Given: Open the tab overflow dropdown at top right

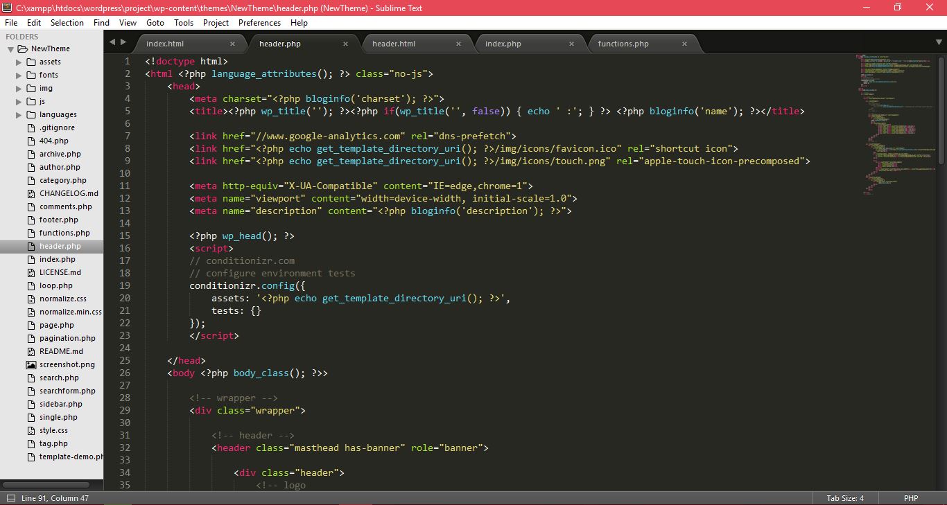Looking at the screenshot, I should coord(939,43).
